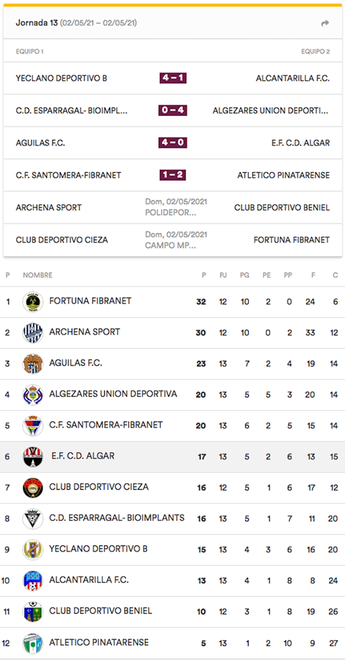
Task: Click the share arrow icon beside Jornada 13
Action: (325, 23)
